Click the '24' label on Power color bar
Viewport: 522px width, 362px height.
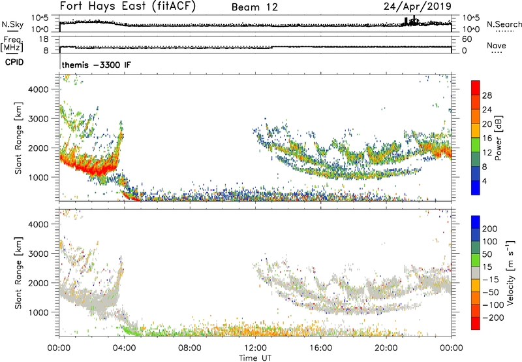tap(487, 110)
